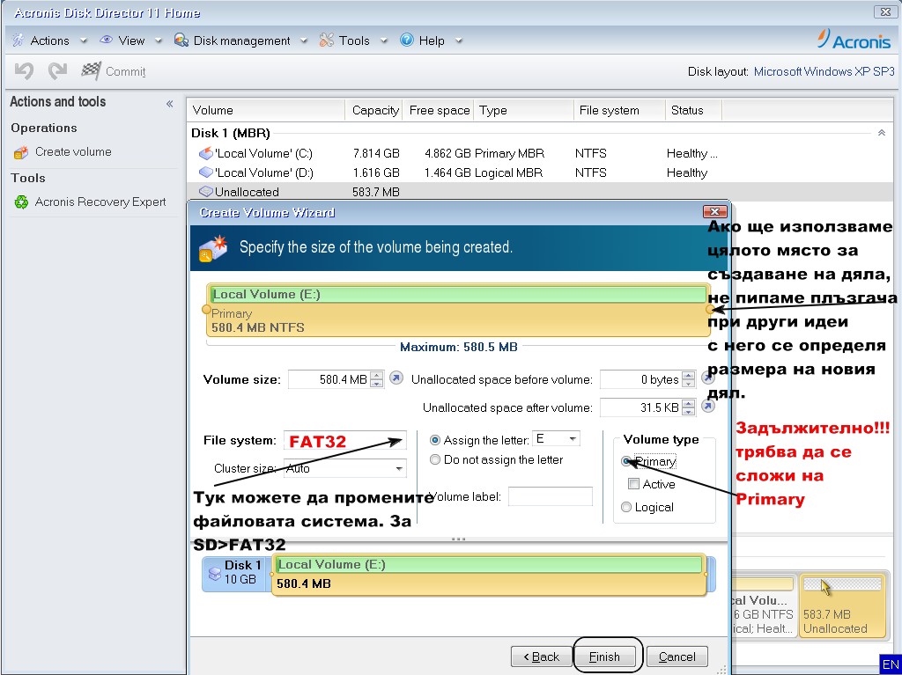The image size is (902, 675).
Task: Click the Undo arrow icon in toolbar
Action: [x=25, y=71]
